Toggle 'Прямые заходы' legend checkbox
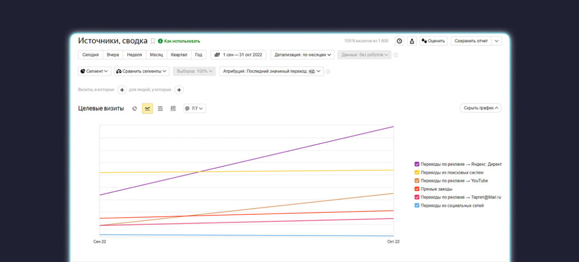 [x=417, y=189]
